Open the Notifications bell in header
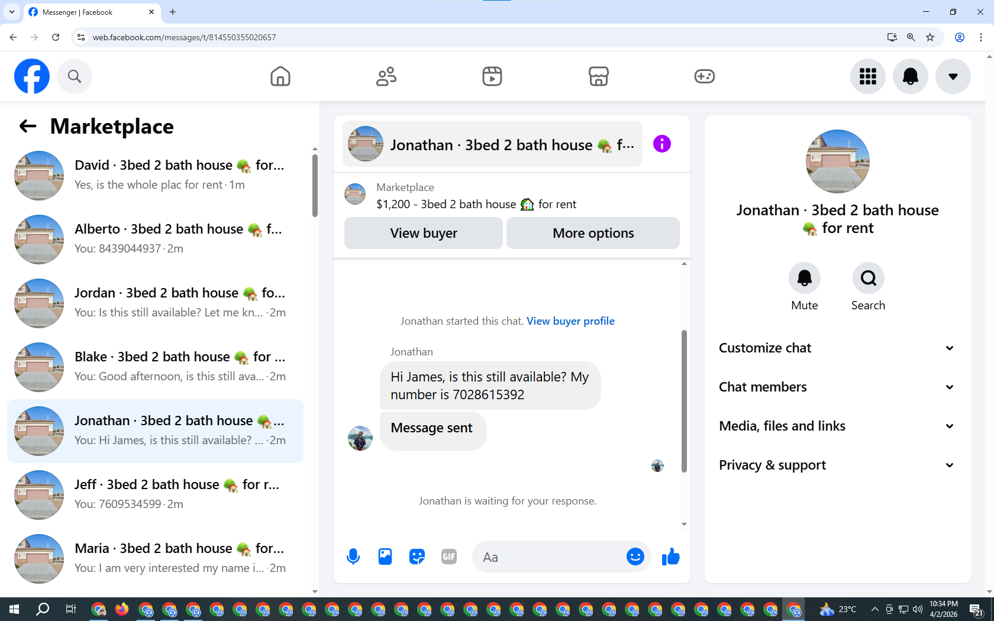 (911, 76)
